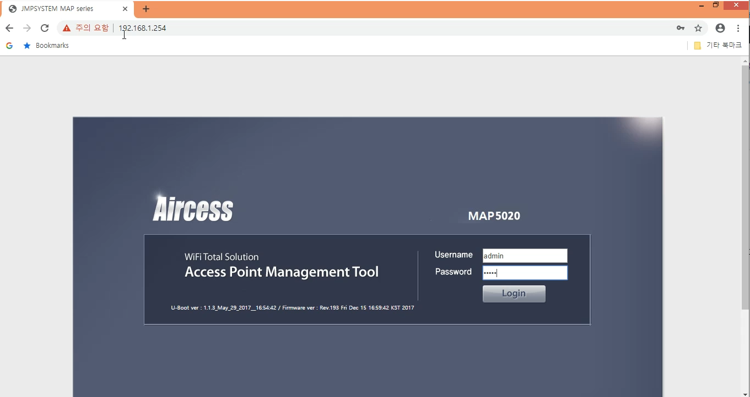Open Chrome's three-dot menu
The image size is (750, 397).
(738, 28)
